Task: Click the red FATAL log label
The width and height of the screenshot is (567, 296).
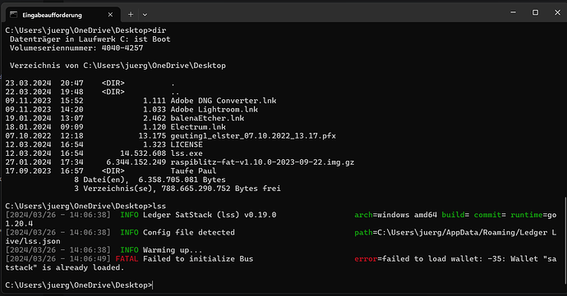Action: [x=127, y=259]
